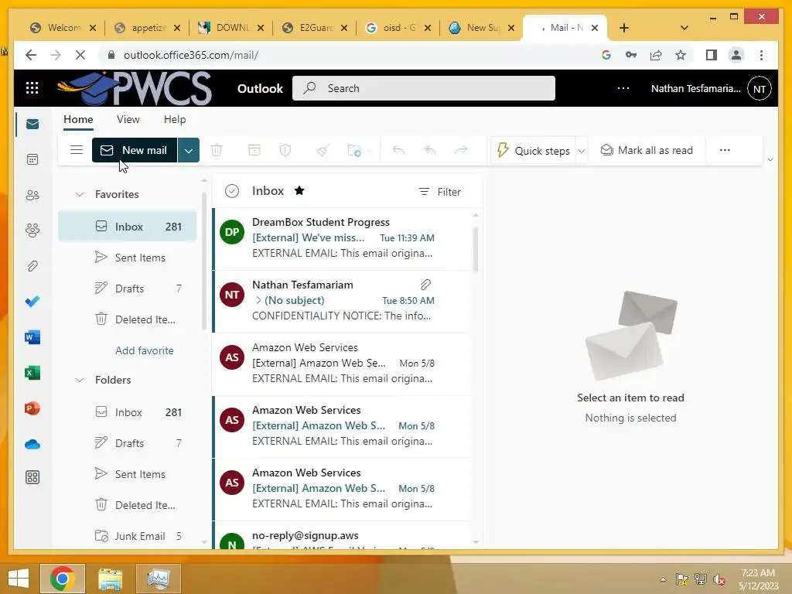792x594 pixels.
Task: Switch to the View ribbon tab
Action: (128, 119)
